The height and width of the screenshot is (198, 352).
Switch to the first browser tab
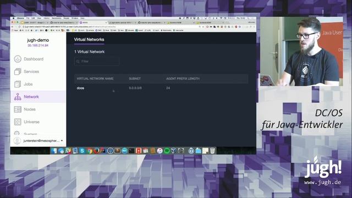34,23
